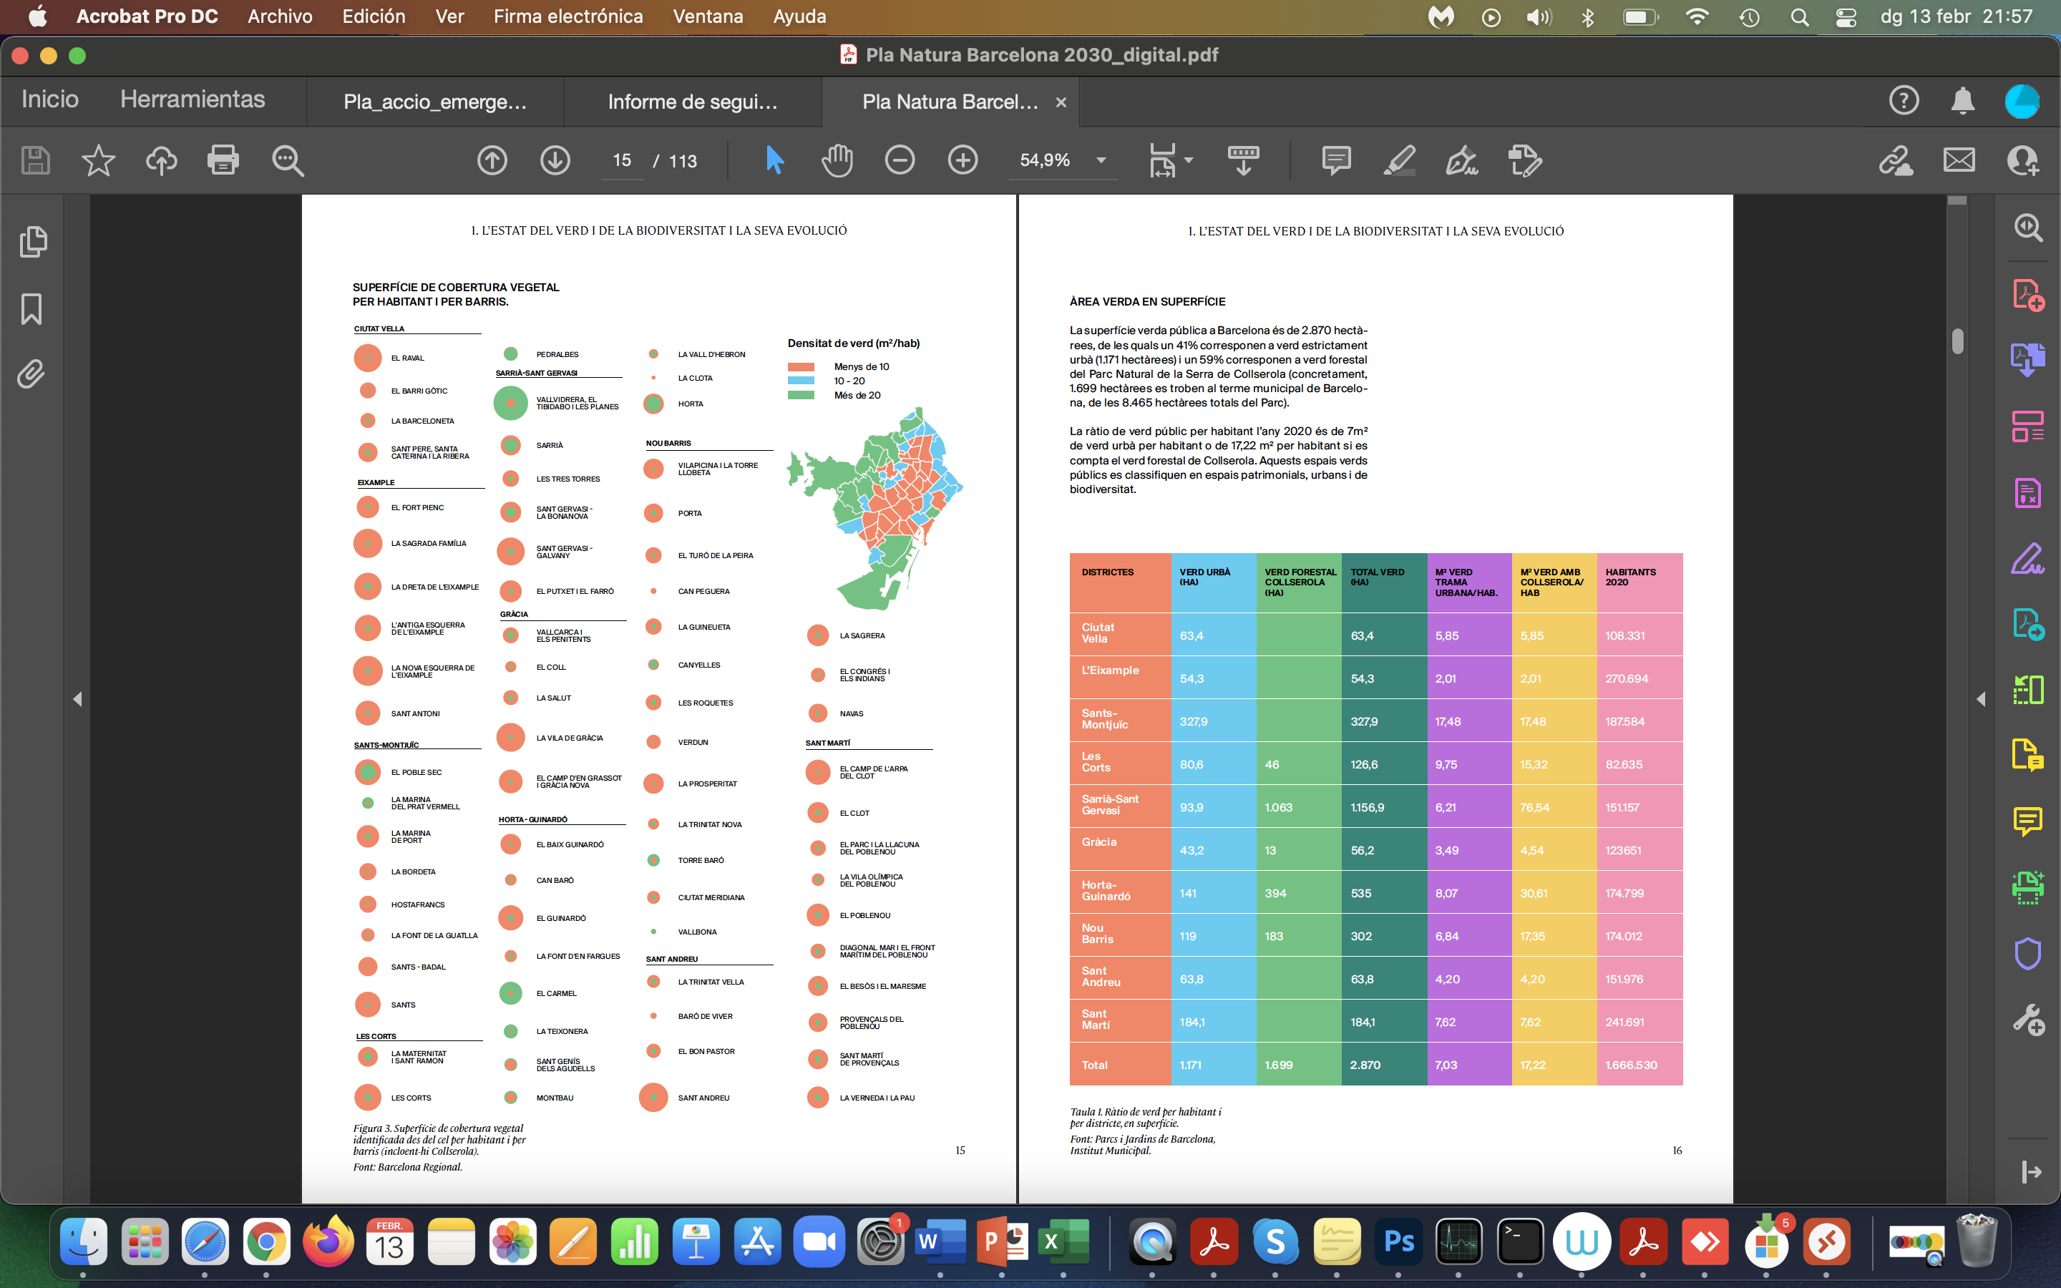
Task: Open the Attachments paperclip panel
Action: click(x=31, y=374)
